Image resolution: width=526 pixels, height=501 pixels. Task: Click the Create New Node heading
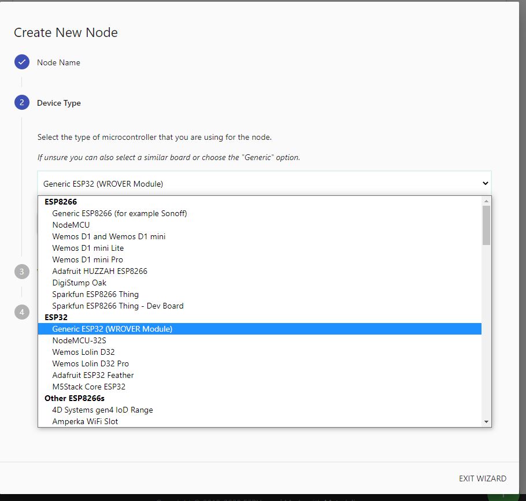coord(66,32)
